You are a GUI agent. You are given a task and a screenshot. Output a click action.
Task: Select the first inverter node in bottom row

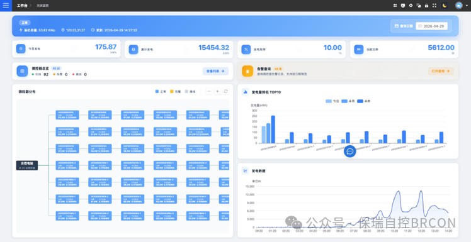[67, 216]
